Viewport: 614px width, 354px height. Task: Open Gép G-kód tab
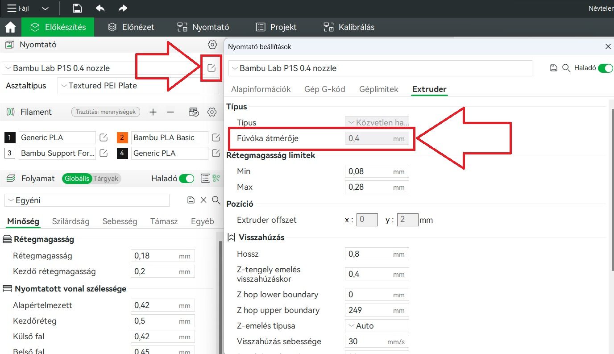pos(325,89)
